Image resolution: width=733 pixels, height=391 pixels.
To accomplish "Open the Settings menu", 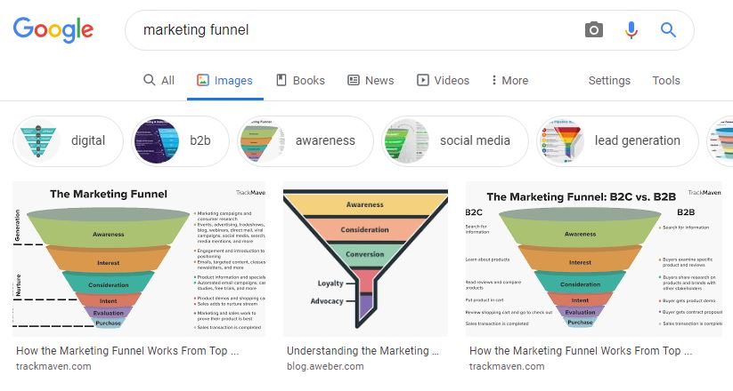I will point(609,80).
